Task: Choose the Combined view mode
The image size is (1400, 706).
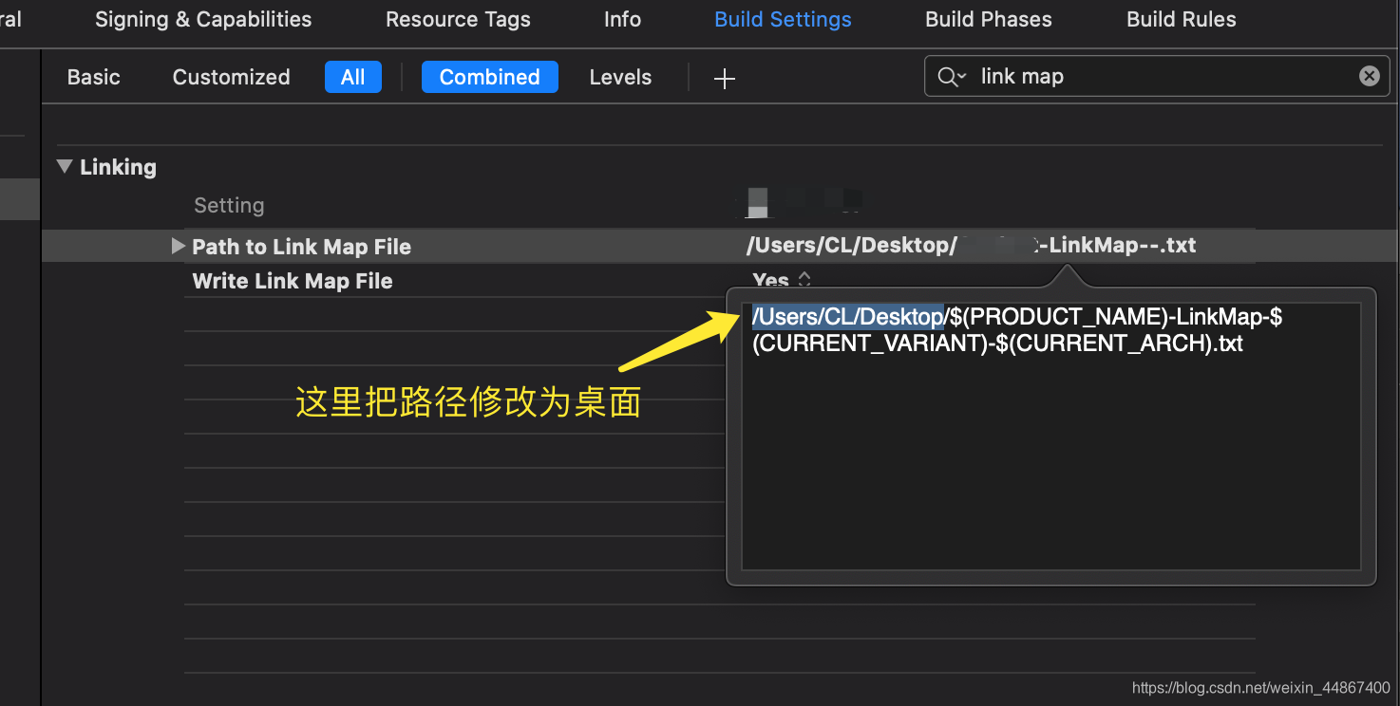Action: tap(490, 77)
